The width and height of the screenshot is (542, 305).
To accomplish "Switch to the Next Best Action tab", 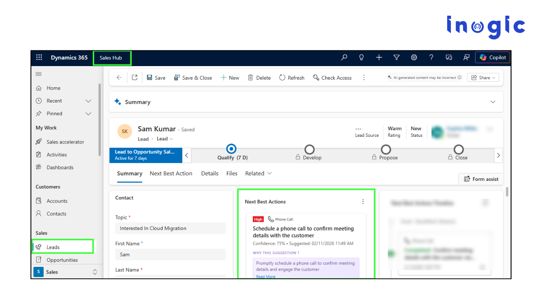I will (171, 174).
